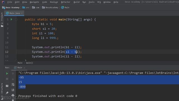Open the VCS menu
Viewport: 179px width, 101px height.
point(99,2)
